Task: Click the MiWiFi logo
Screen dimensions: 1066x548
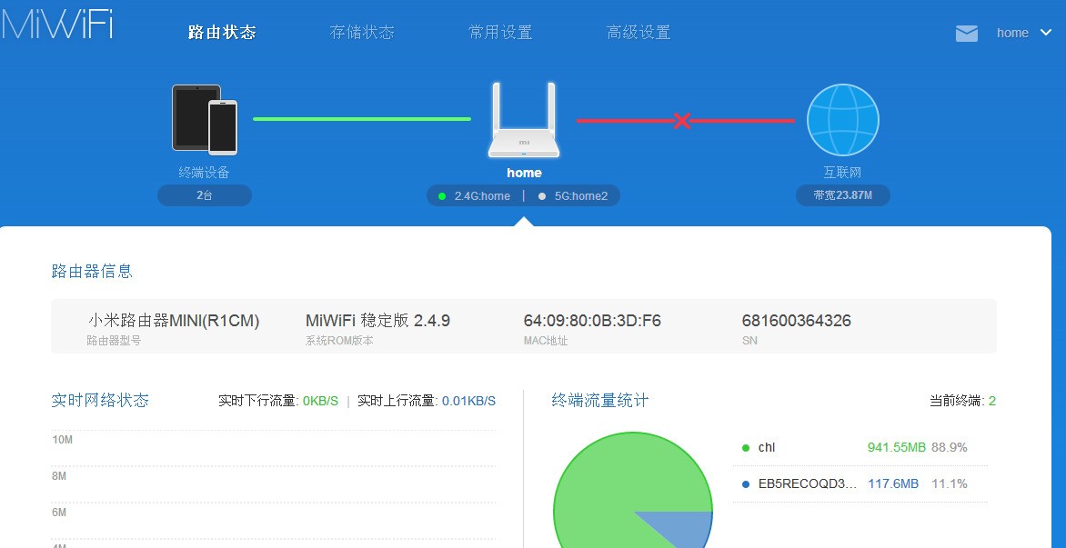Action: (56, 25)
